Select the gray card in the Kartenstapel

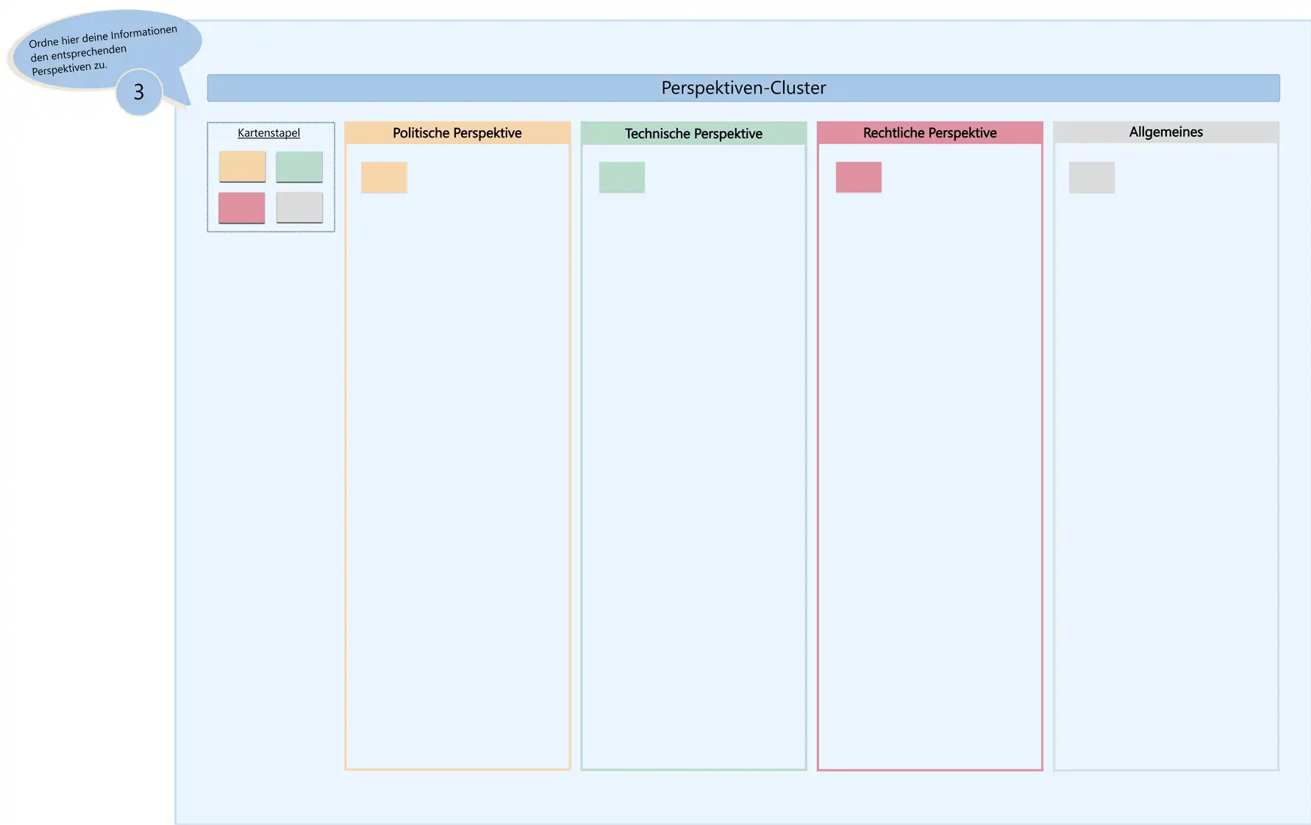(x=299, y=207)
